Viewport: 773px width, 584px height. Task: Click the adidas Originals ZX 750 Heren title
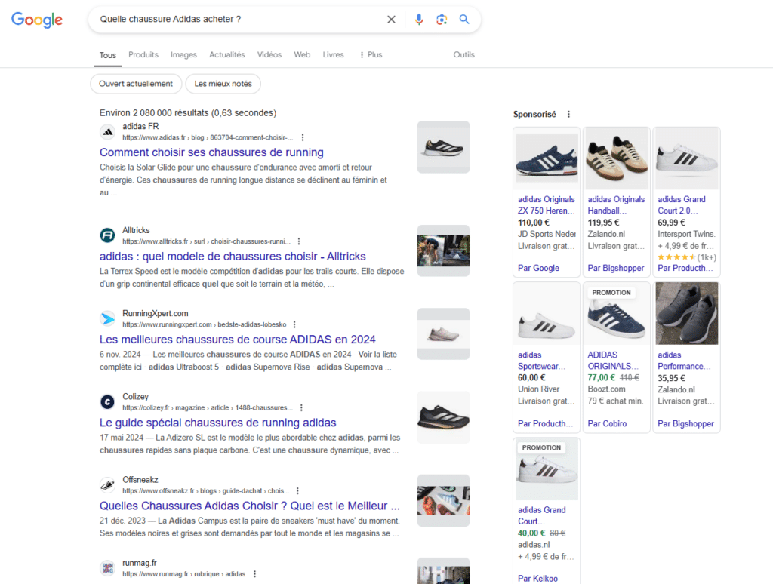pyautogui.click(x=547, y=205)
